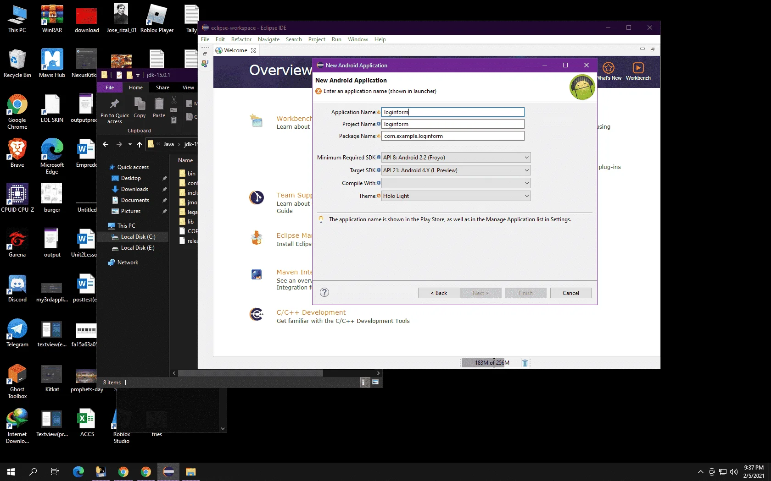Open recent locations dropdown in Explorer
The width and height of the screenshot is (771, 481).
[130, 144]
